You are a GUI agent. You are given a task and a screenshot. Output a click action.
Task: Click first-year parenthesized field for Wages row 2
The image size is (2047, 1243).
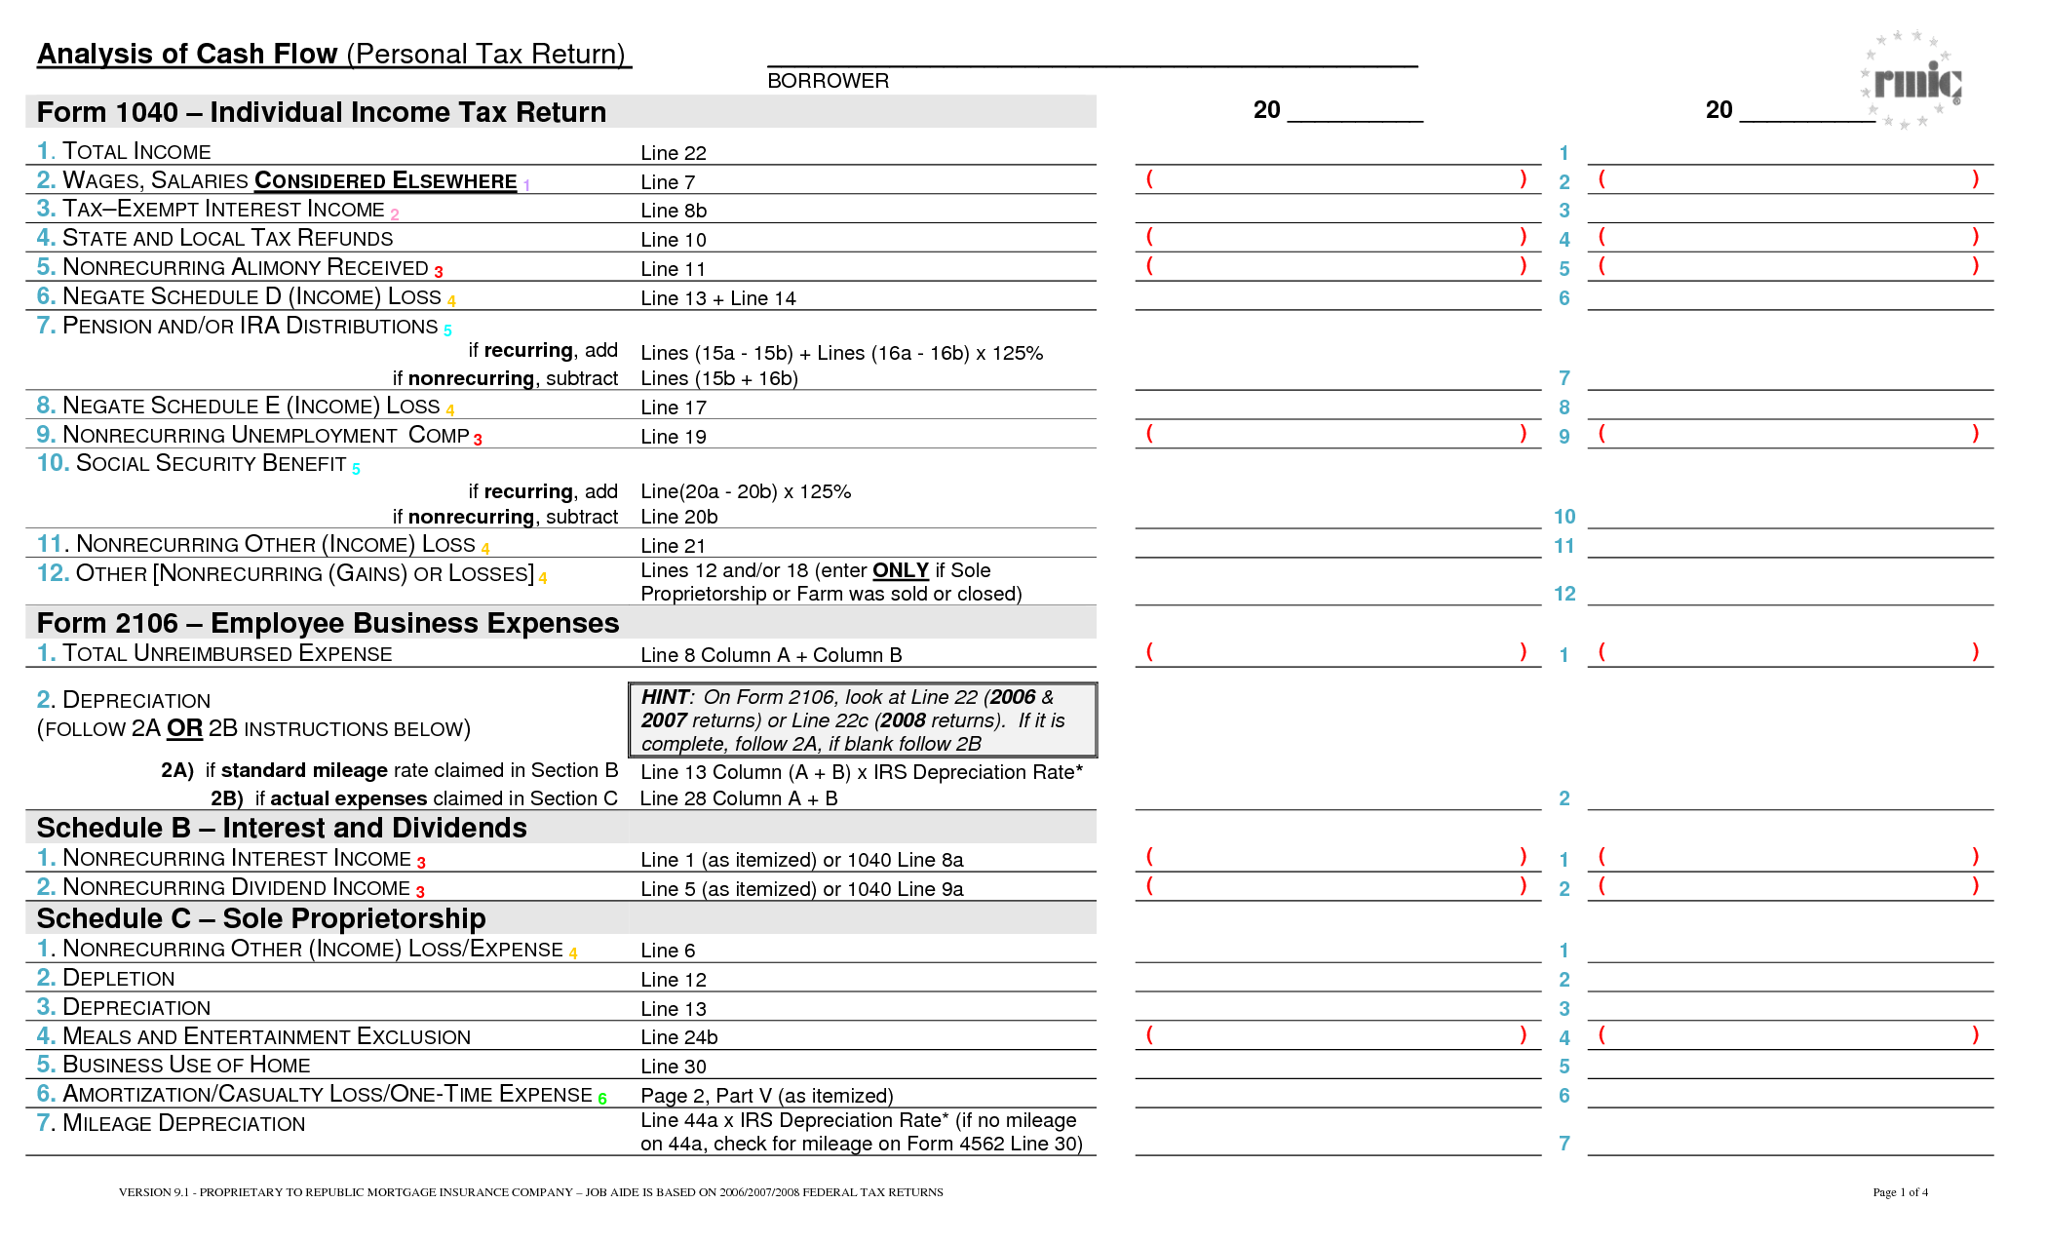tap(1337, 180)
